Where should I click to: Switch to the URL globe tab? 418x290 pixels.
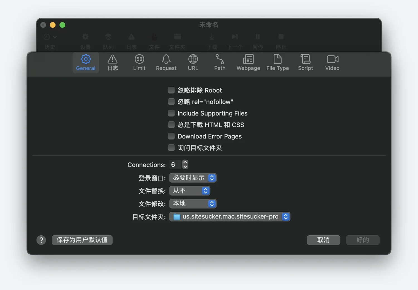193,63
